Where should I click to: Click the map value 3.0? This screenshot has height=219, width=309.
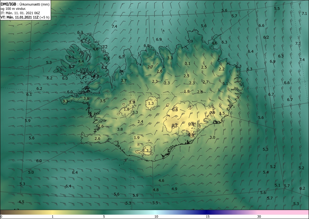click(x=212, y=137)
